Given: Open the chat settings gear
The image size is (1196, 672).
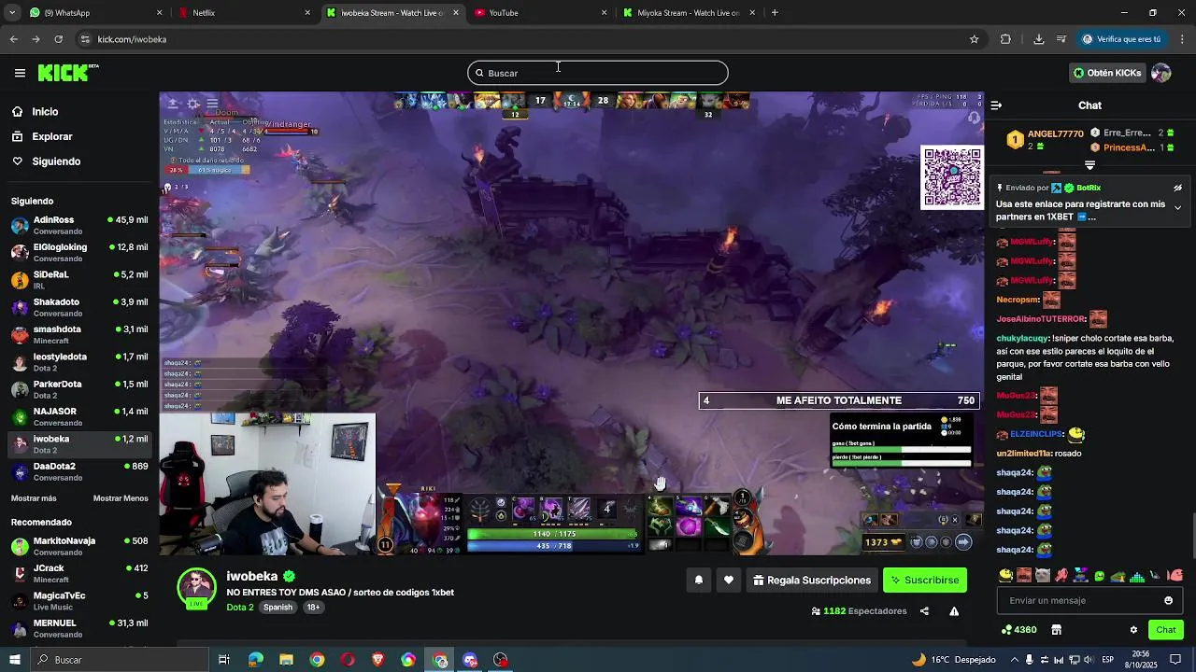Looking at the screenshot, I should (x=1133, y=630).
